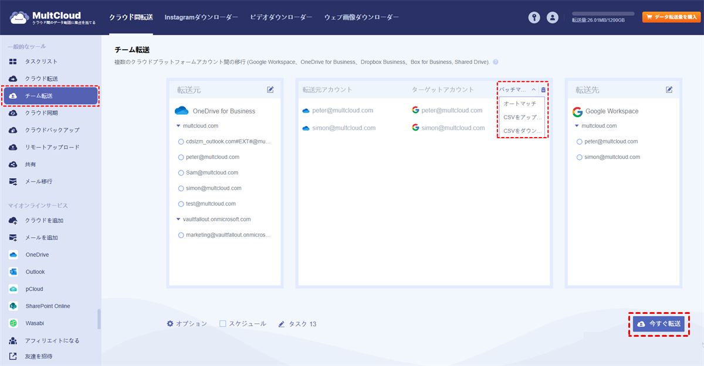Click the 今すぐ転送 button

coord(659,324)
